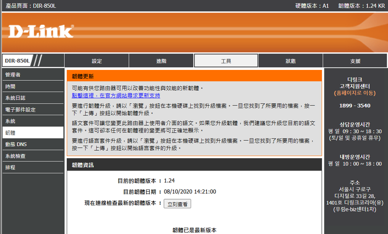The width and height of the screenshot is (388, 234).
Task: Click the firmware version value 1.24
Action: 169,181
